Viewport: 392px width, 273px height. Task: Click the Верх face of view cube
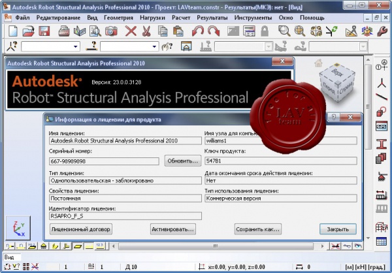tap(337, 72)
